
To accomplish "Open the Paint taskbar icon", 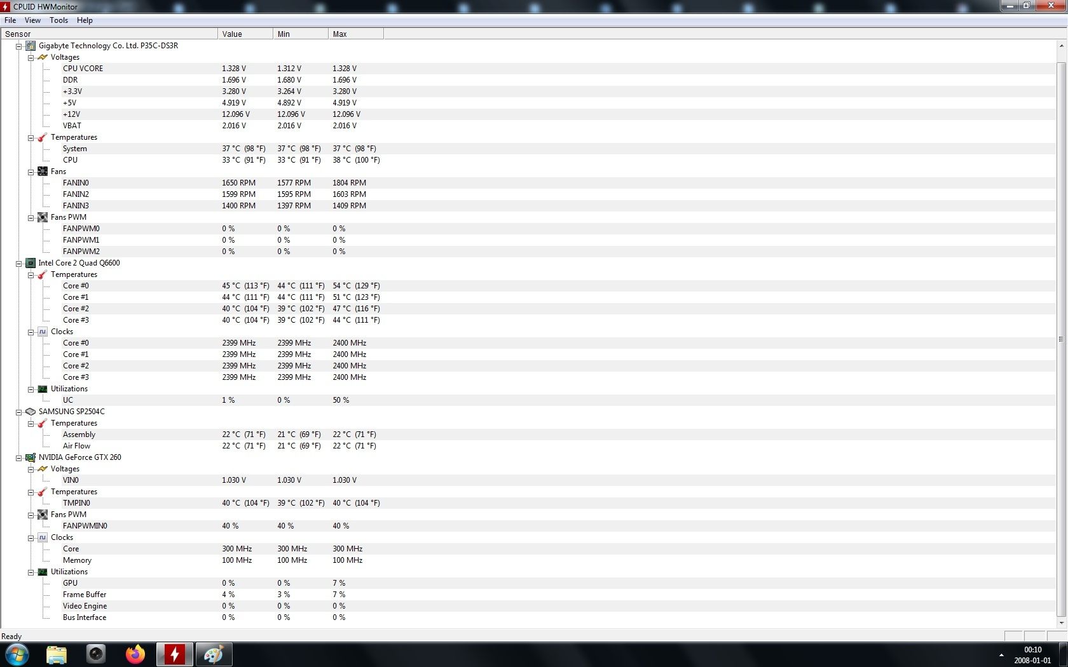I will (214, 654).
